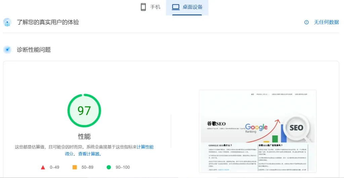The width and height of the screenshot is (344, 178).
Task: Click the mobile phone icon
Action: coord(143,7)
